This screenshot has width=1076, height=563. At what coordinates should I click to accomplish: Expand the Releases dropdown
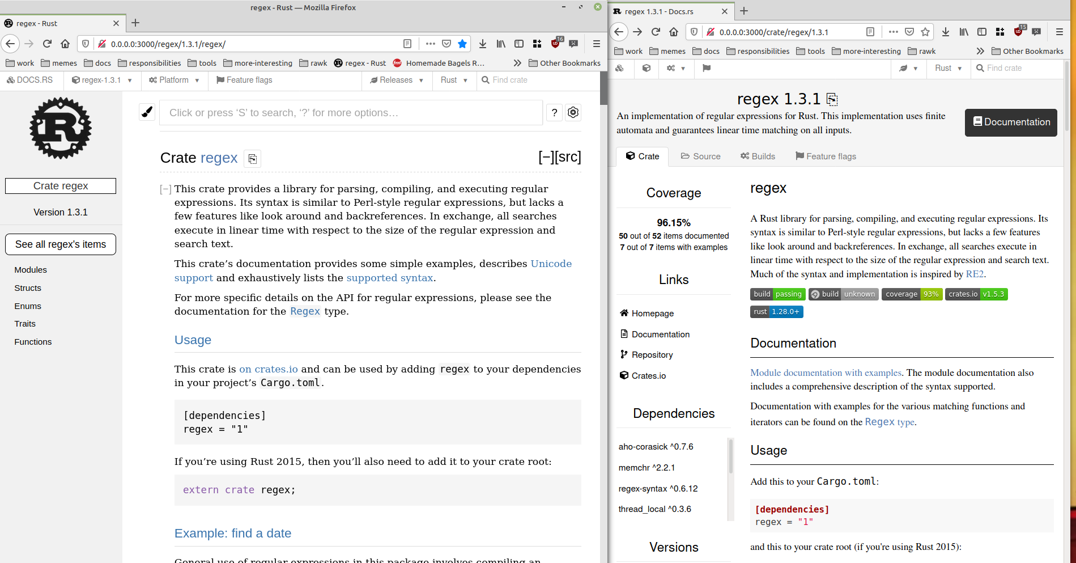(x=397, y=80)
